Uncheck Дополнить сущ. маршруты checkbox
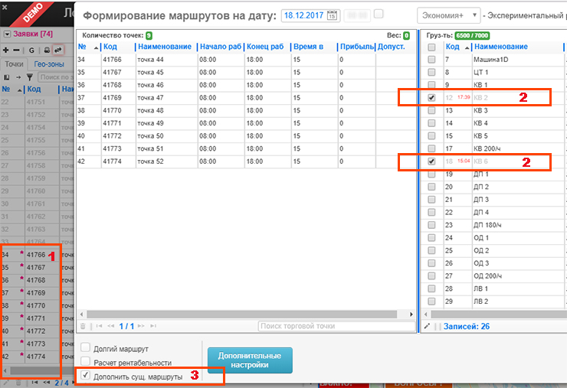 85,375
